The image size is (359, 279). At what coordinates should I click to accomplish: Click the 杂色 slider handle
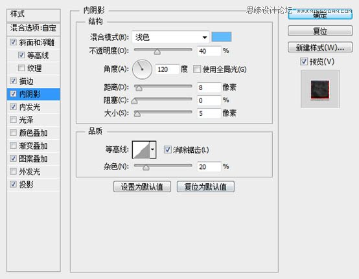(146, 168)
